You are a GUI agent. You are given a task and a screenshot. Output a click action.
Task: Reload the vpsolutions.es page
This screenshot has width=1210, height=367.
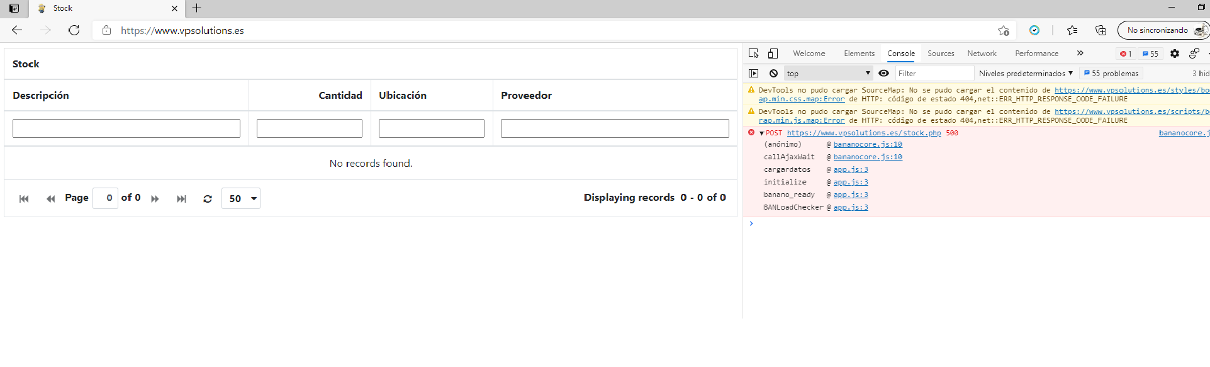click(74, 30)
